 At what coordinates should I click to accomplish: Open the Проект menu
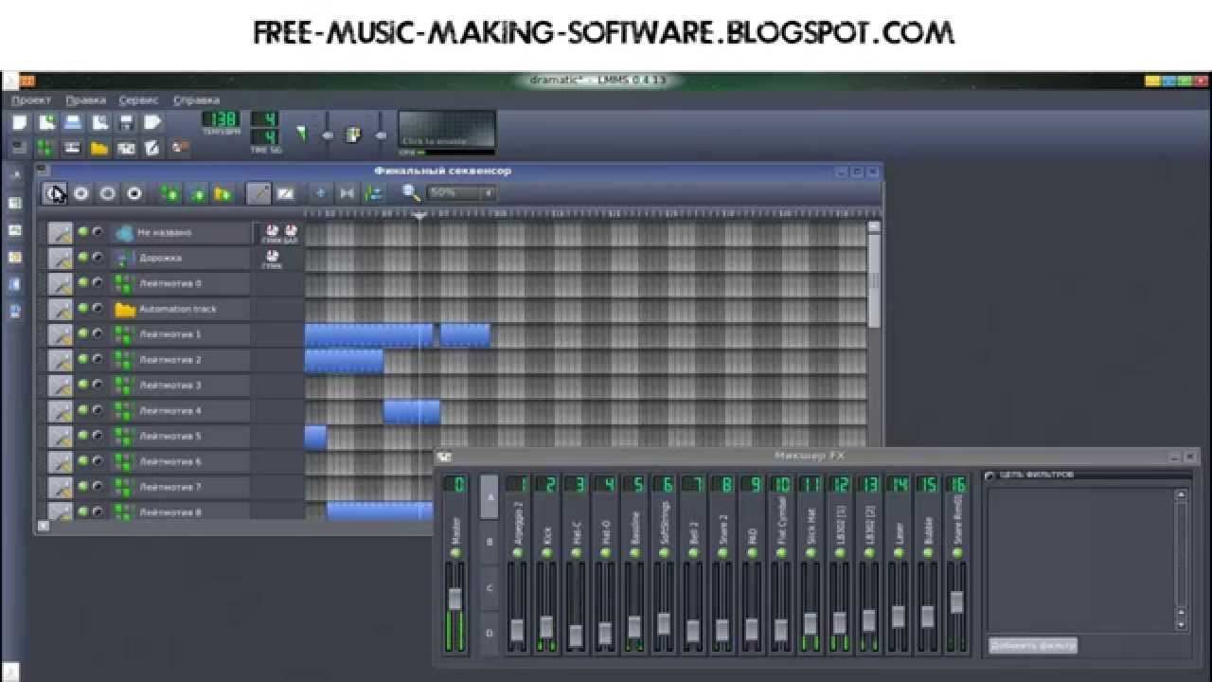pyautogui.click(x=31, y=99)
